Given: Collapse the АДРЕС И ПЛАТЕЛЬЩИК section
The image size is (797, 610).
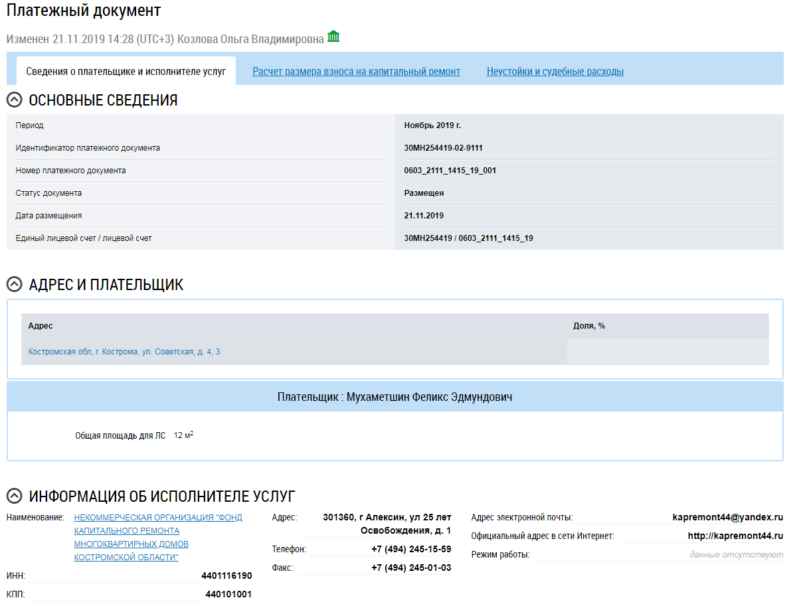Looking at the screenshot, I should tap(14, 285).
